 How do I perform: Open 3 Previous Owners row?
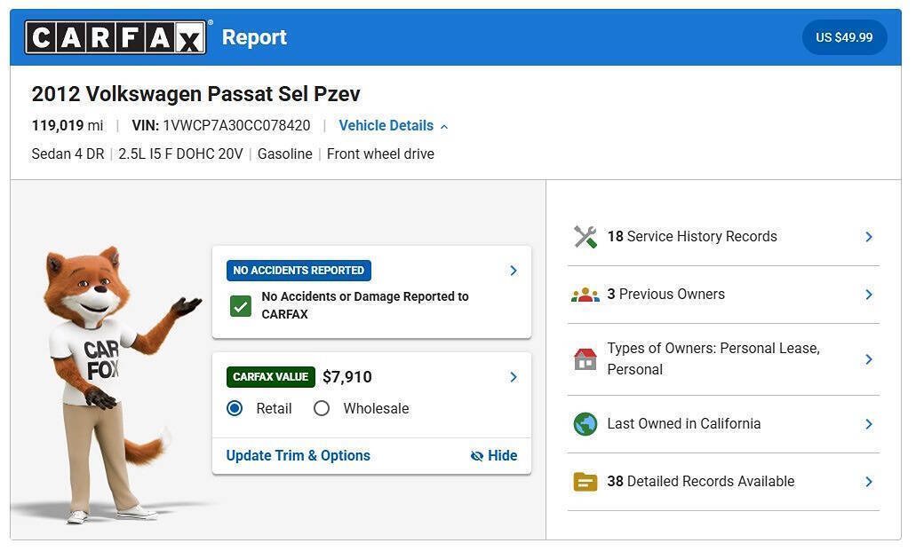pyautogui.click(x=723, y=295)
